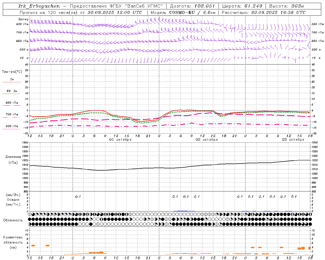
Task: Click the '2м' temperature legend label
Action: pyautogui.click(x=12, y=79)
